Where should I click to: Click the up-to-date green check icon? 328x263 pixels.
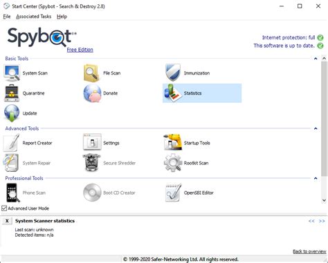coord(320,46)
